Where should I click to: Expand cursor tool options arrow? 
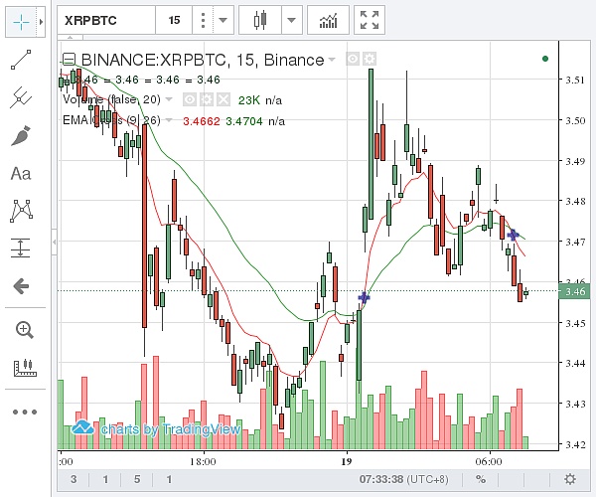[41, 22]
